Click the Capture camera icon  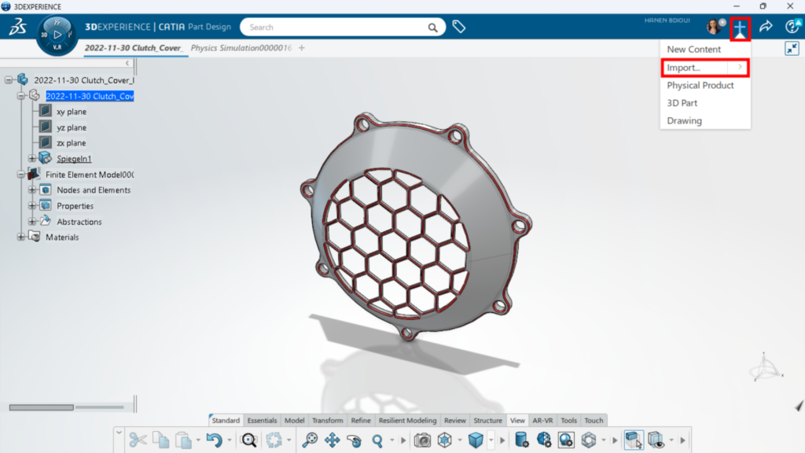click(x=422, y=440)
